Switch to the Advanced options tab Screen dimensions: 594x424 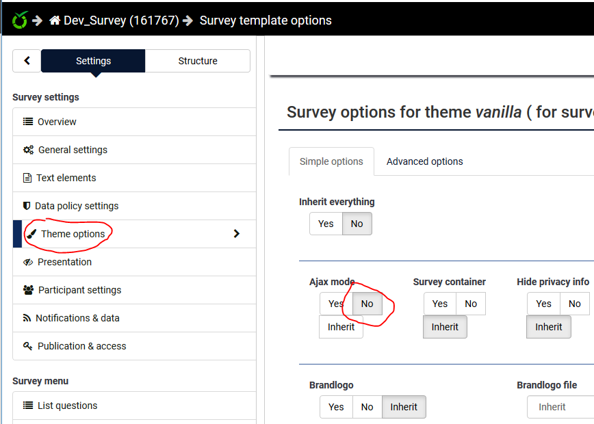point(424,161)
